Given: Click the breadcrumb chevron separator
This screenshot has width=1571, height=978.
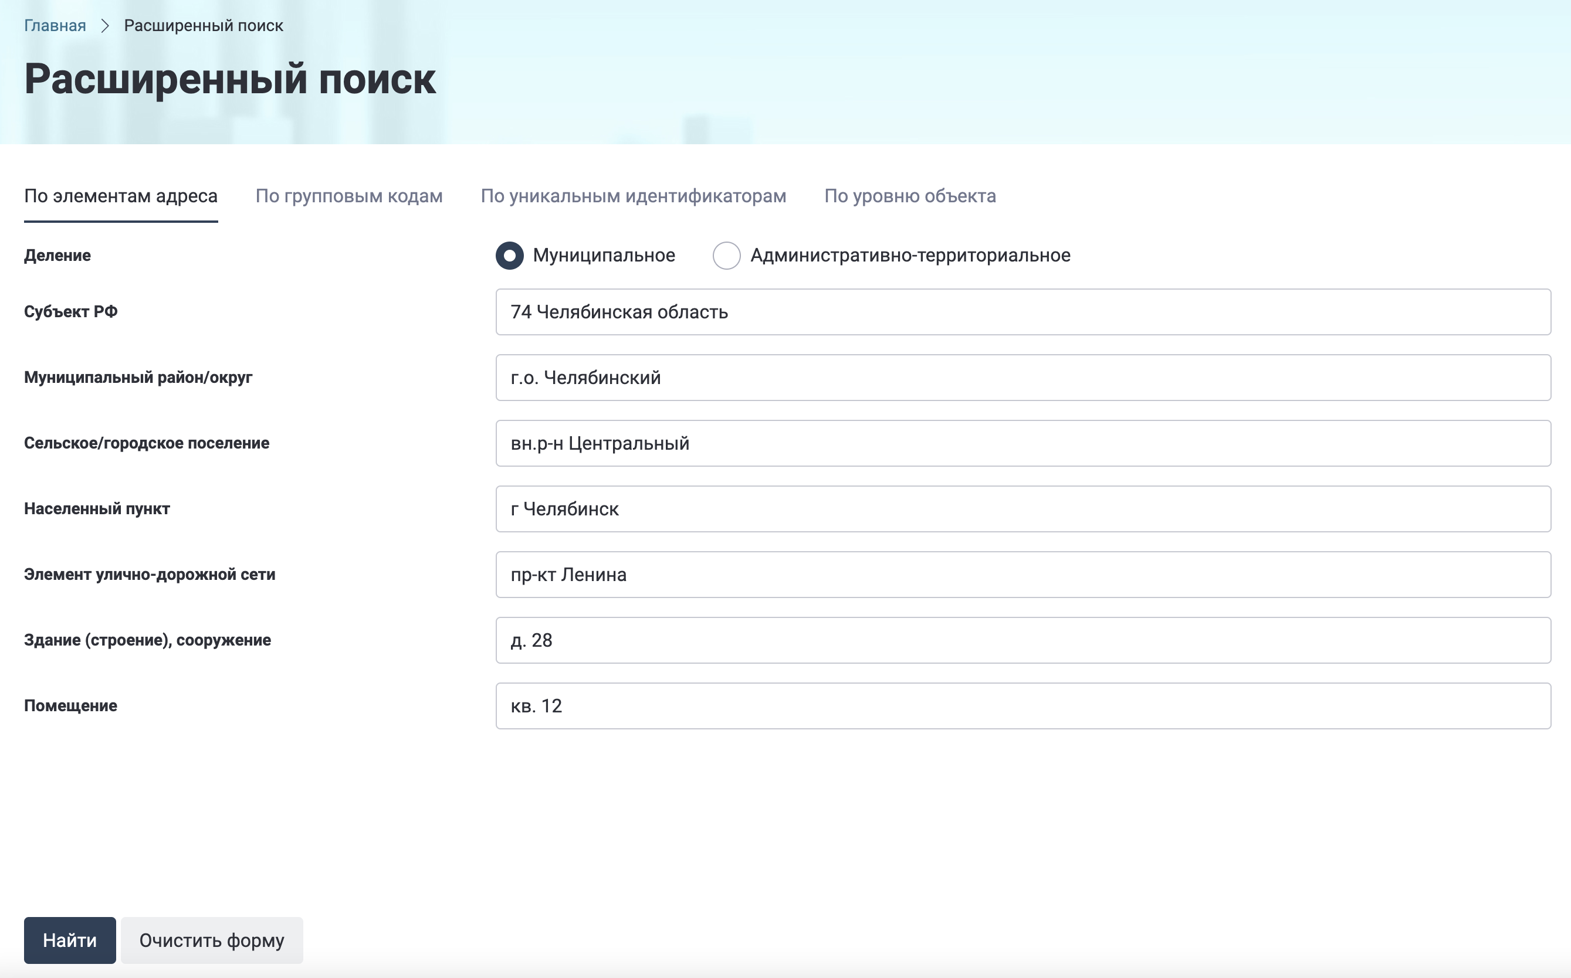Looking at the screenshot, I should tap(105, 26).
